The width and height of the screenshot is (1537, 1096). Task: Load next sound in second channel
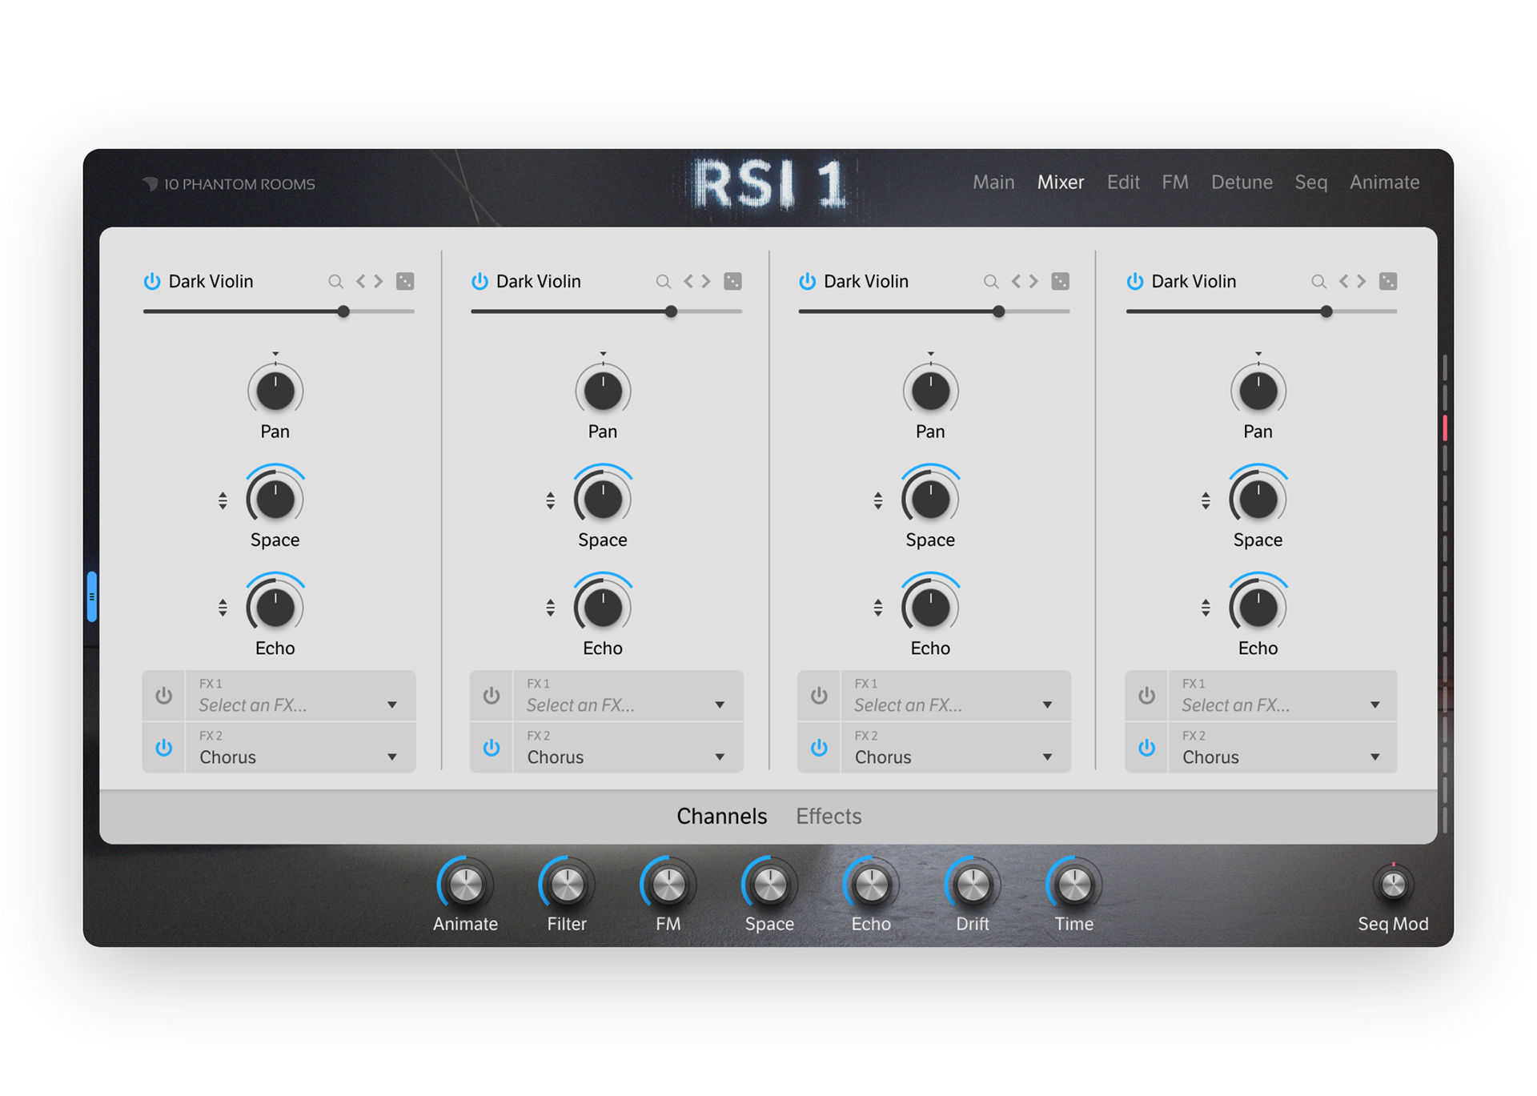coord(706,281)
